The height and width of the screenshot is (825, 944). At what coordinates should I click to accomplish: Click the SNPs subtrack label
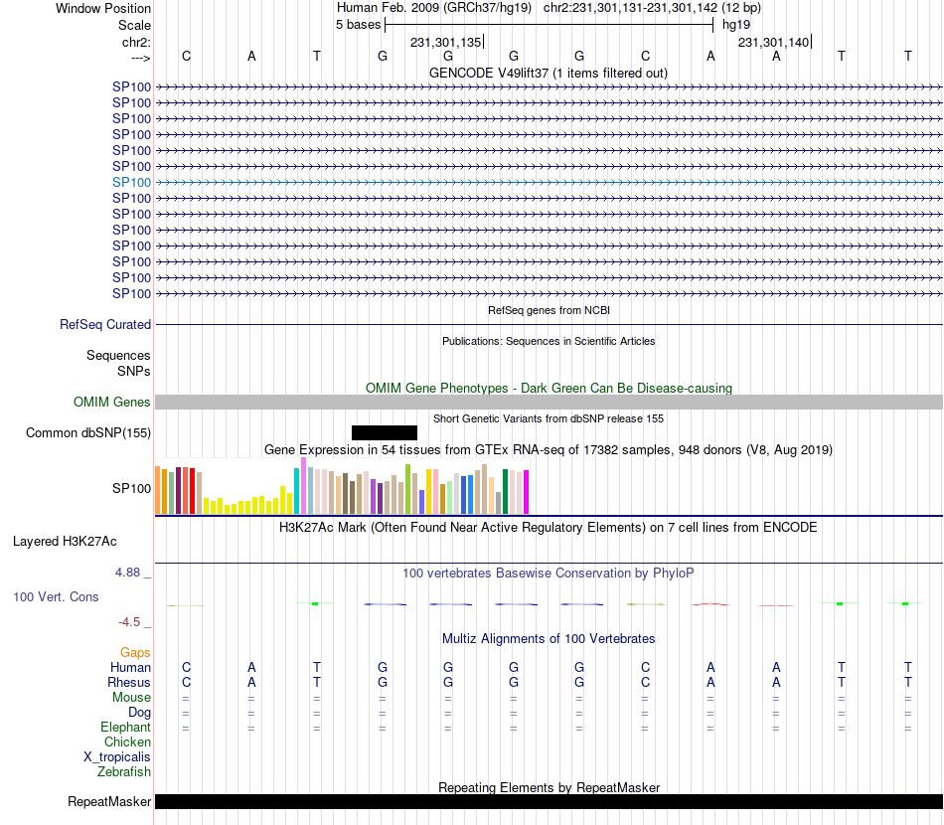click(134, 371)
